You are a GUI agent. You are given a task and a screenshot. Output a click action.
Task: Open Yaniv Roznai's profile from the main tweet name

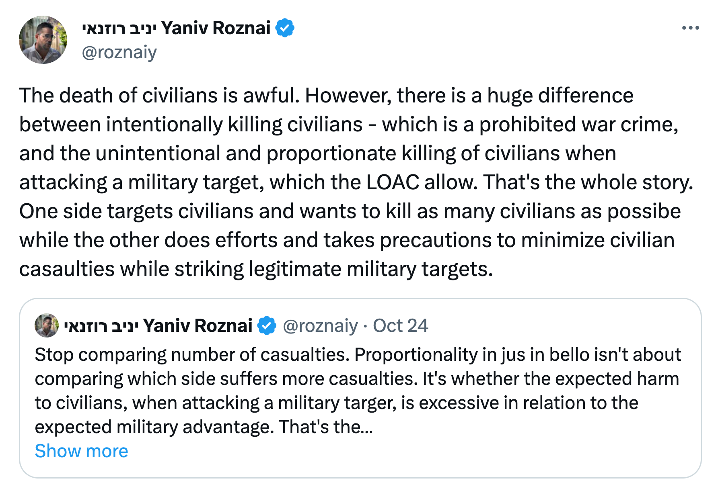tap(216, 28)
